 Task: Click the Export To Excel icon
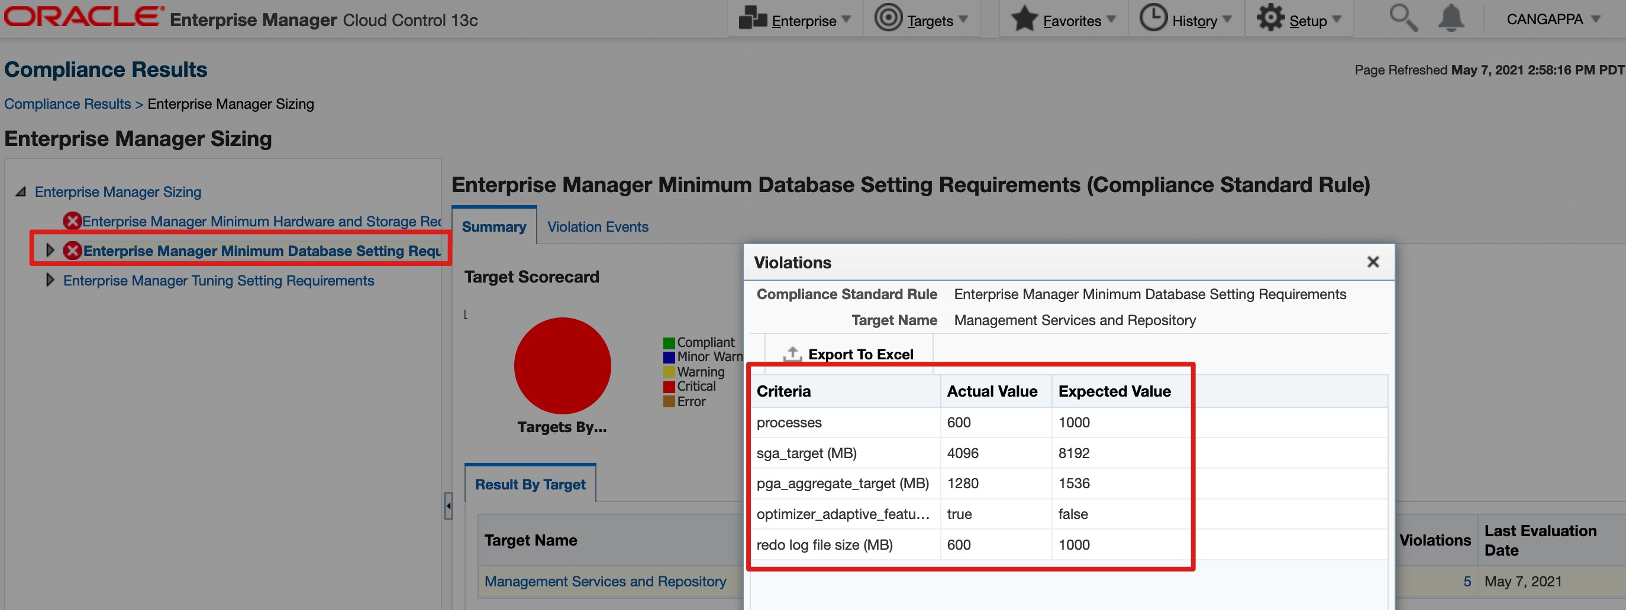click(x=792, y=354)
